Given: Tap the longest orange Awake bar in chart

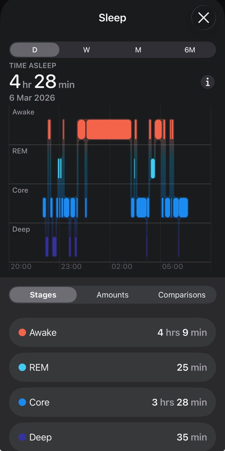Looking at the screenshot, I should tap(109, 129).
